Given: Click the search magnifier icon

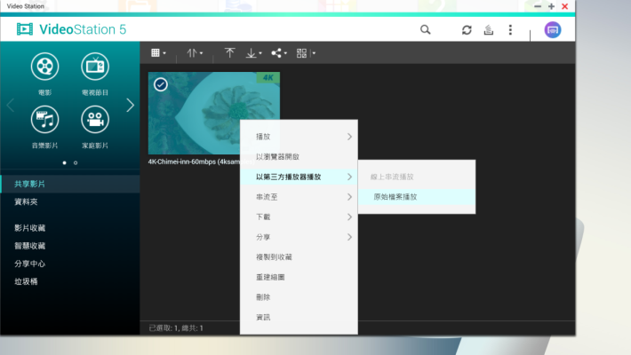Looking at the screenshot, I should [426, 30].
